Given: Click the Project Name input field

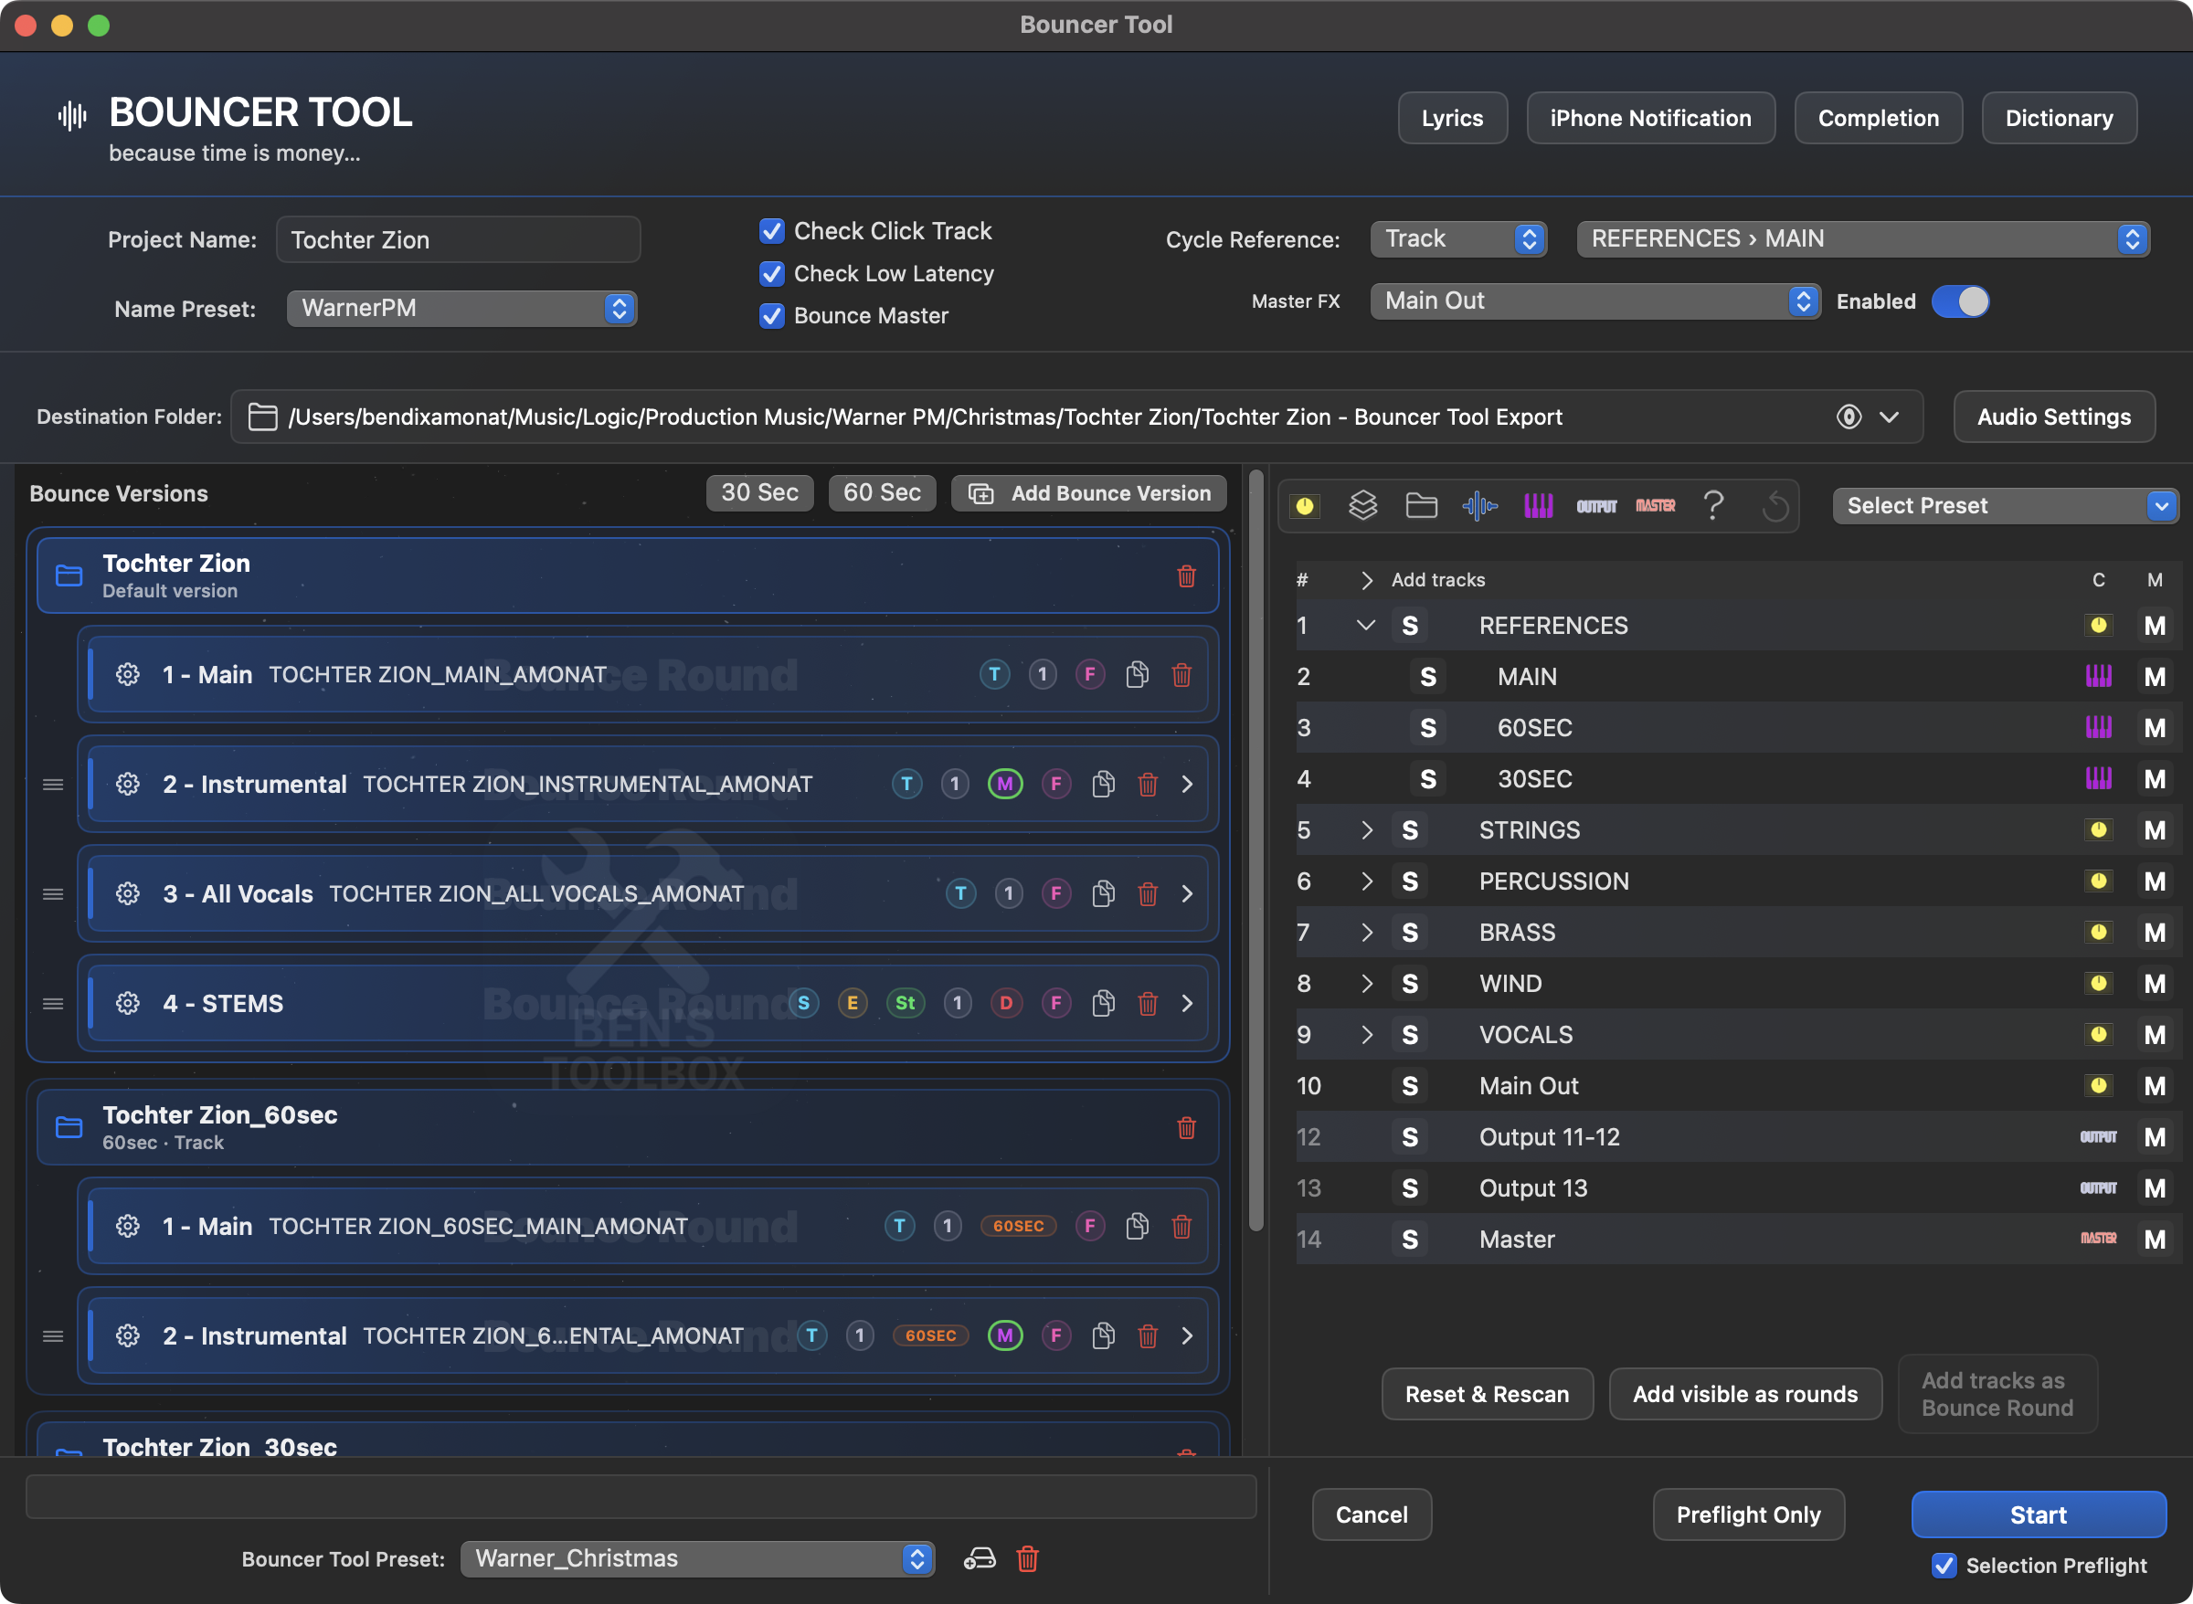Looking at the screenshot, I should (x=459, y=238).
